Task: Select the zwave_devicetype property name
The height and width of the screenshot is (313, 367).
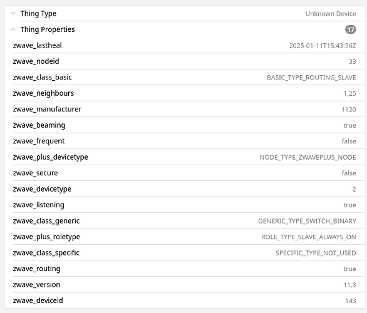Action: point(42,189)
